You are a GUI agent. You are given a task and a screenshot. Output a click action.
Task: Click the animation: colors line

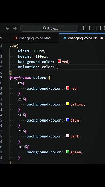pyautogui.click(x=38, y=67)
